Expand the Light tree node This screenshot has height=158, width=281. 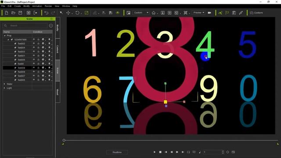click(4, 88)
